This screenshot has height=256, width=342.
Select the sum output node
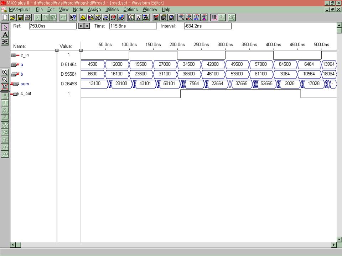pos(25,84)
